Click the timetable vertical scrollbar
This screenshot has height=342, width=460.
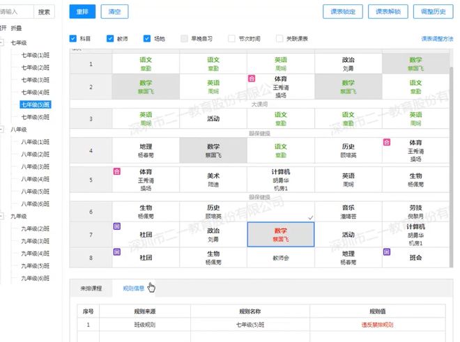point(451,166)
